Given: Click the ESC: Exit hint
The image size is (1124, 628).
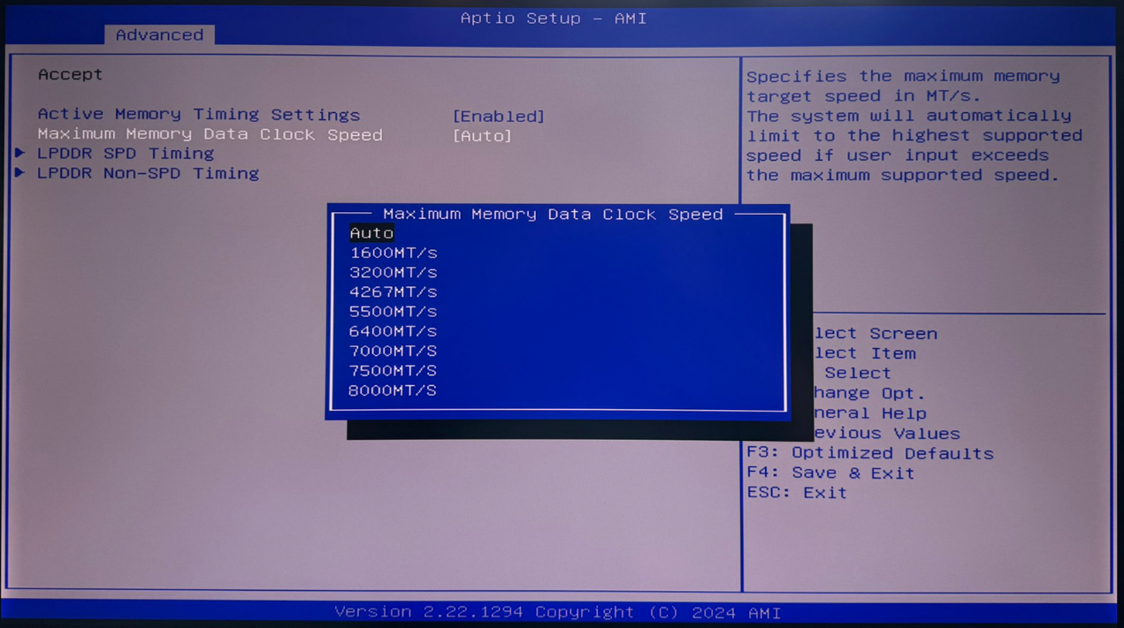Looking at the screenshot, I should 797,492.
